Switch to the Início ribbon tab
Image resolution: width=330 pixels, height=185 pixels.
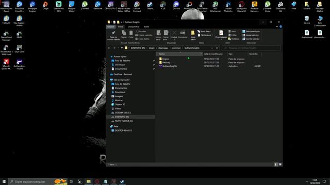[x=120, y=27]
